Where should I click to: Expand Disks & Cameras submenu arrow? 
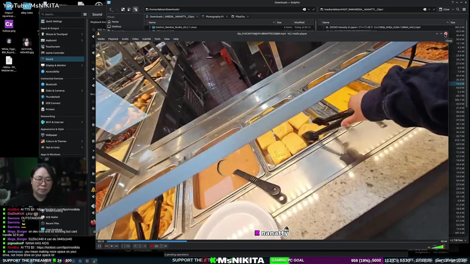tap(82, 91)
